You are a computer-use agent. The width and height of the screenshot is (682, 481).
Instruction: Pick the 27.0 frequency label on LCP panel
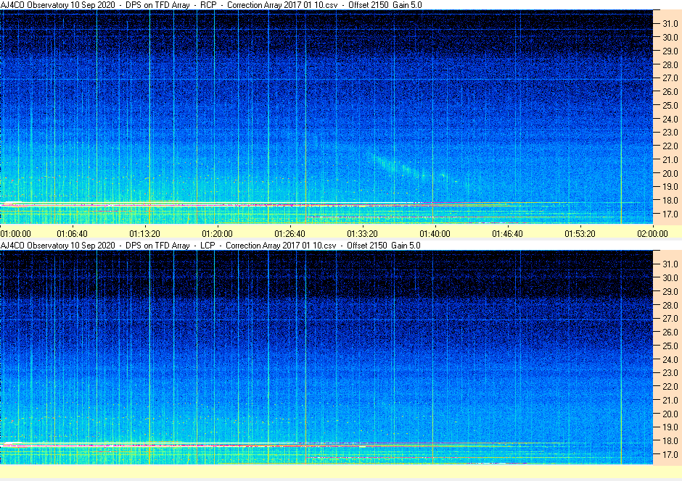coord(670,319)
